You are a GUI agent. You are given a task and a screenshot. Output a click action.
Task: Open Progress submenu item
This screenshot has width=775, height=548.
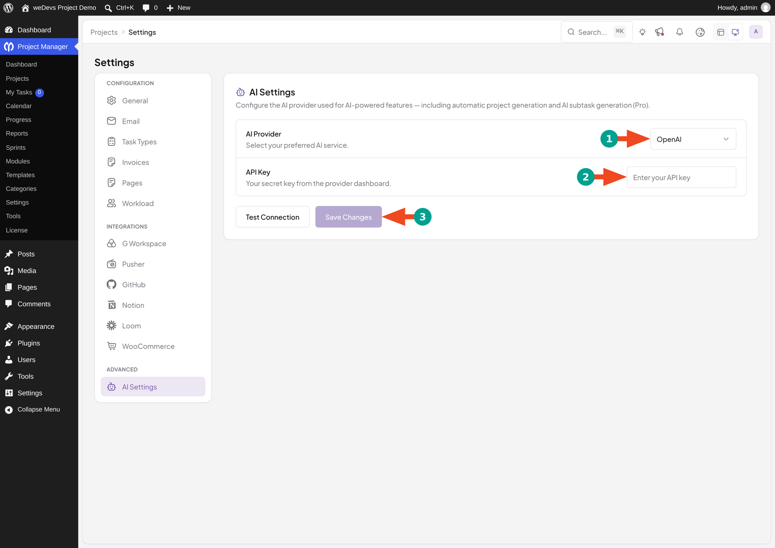pyautogui.click(x=18, y=120)
